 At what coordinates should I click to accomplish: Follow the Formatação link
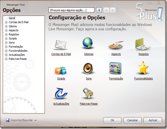(x=116, y=78)
